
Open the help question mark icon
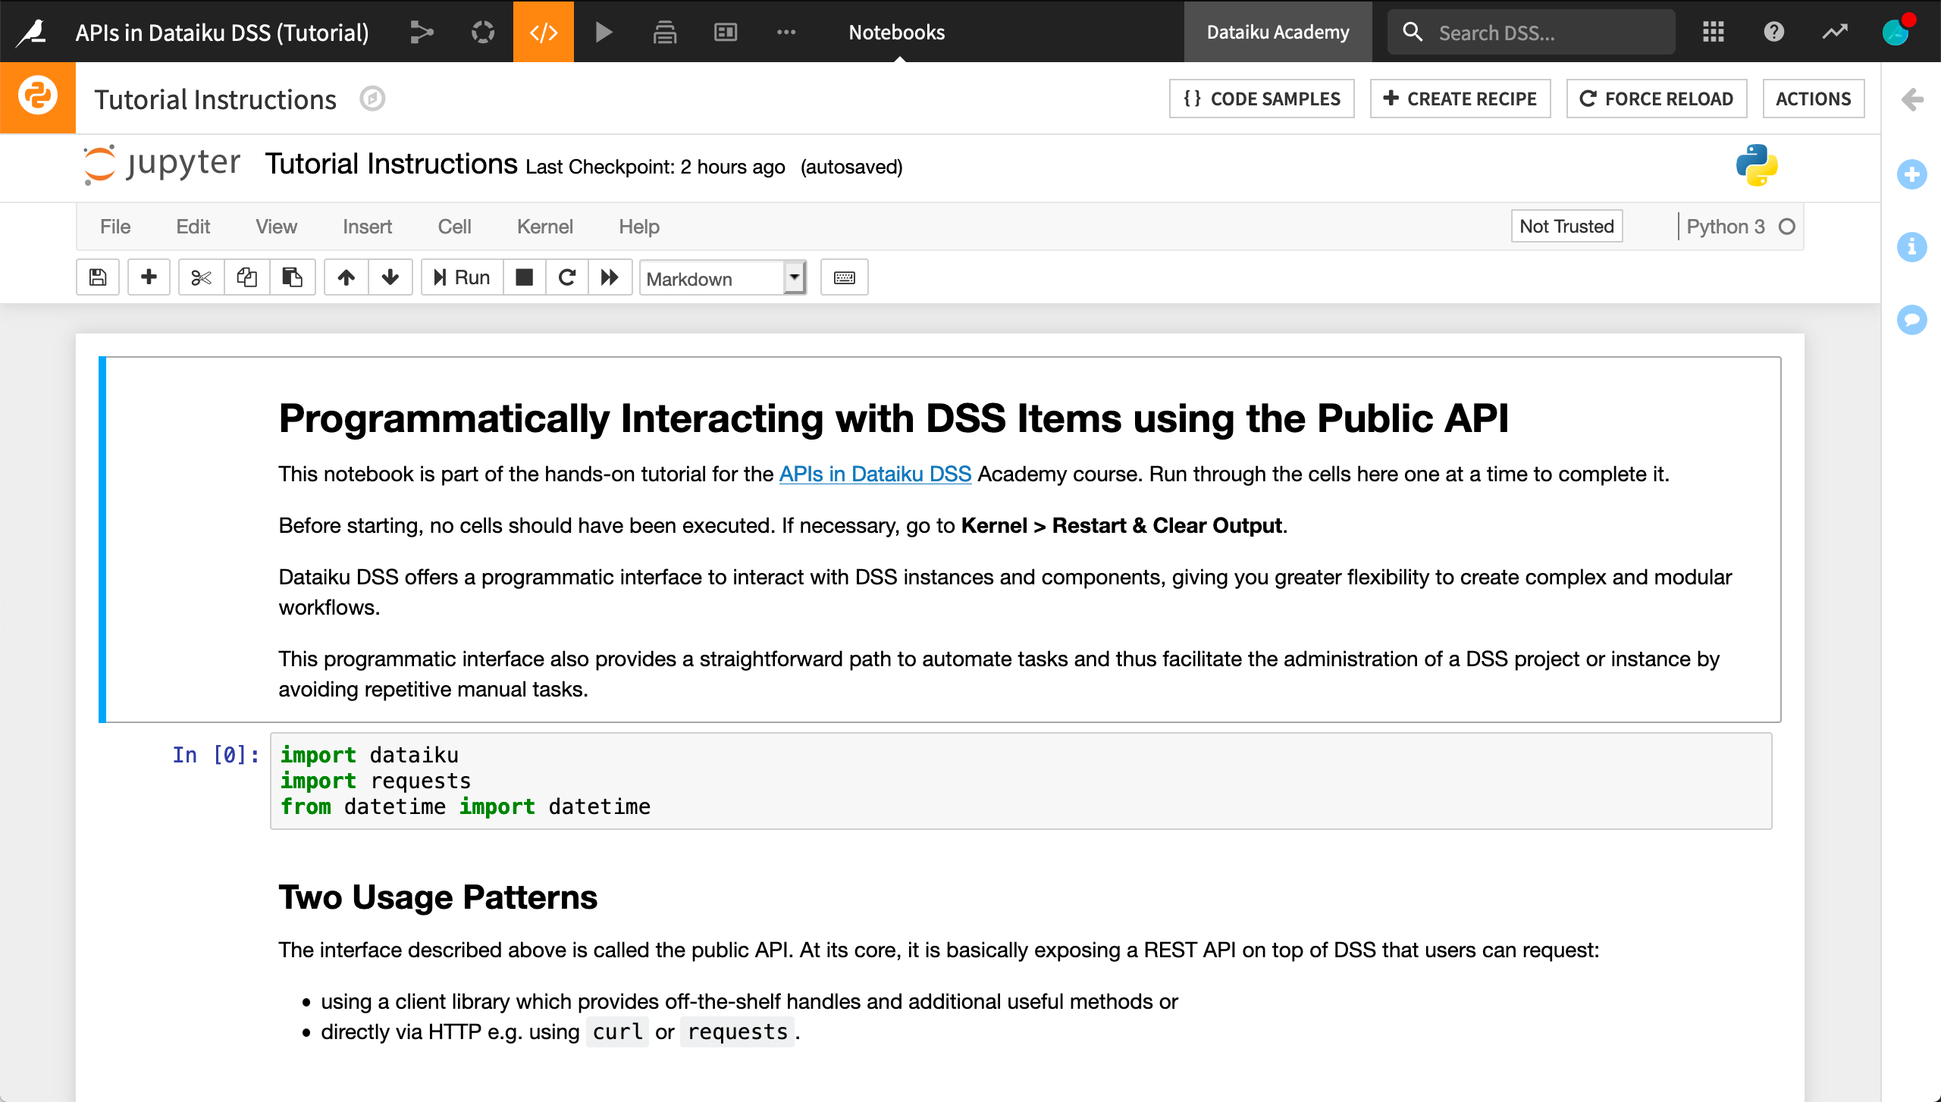pyautogui.click(x=1773, y=32)
